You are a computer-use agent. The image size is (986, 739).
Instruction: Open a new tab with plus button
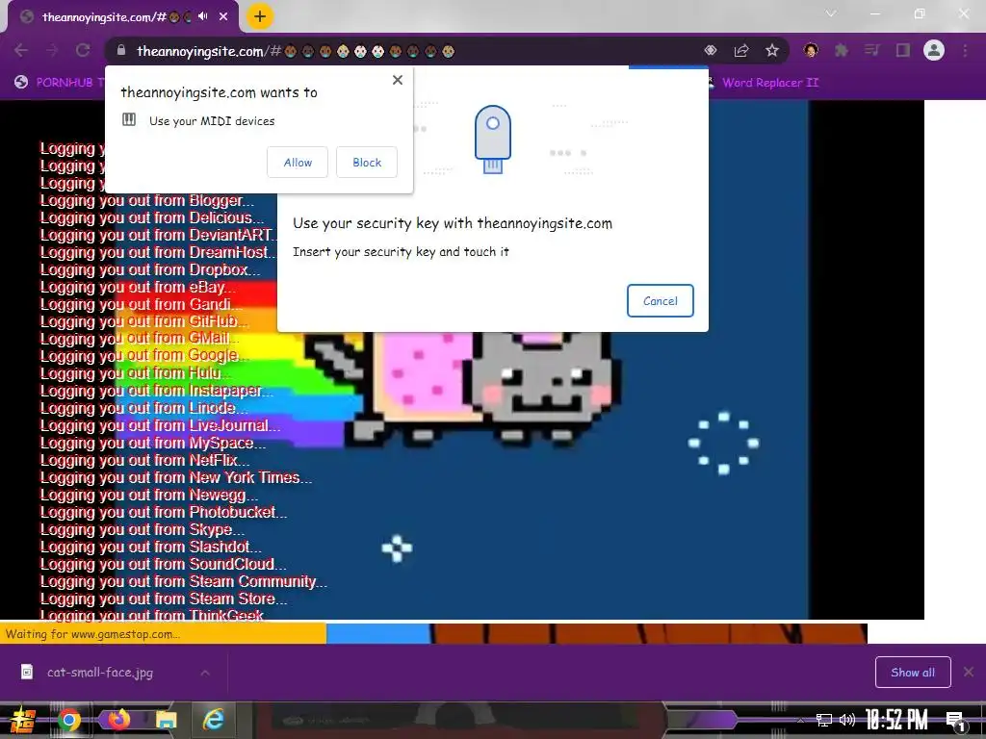(x=260, y=16)
